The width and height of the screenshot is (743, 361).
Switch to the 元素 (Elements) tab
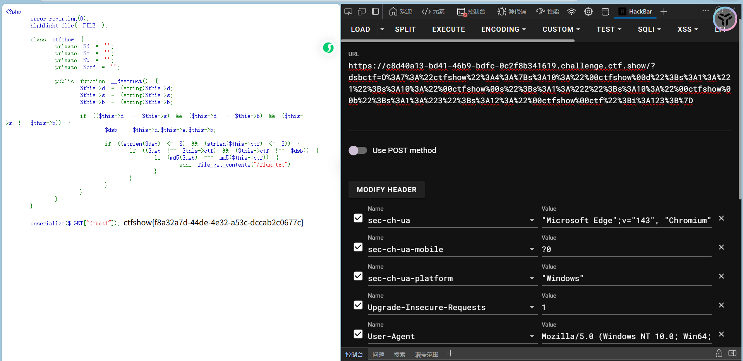(x=433, y=12)
